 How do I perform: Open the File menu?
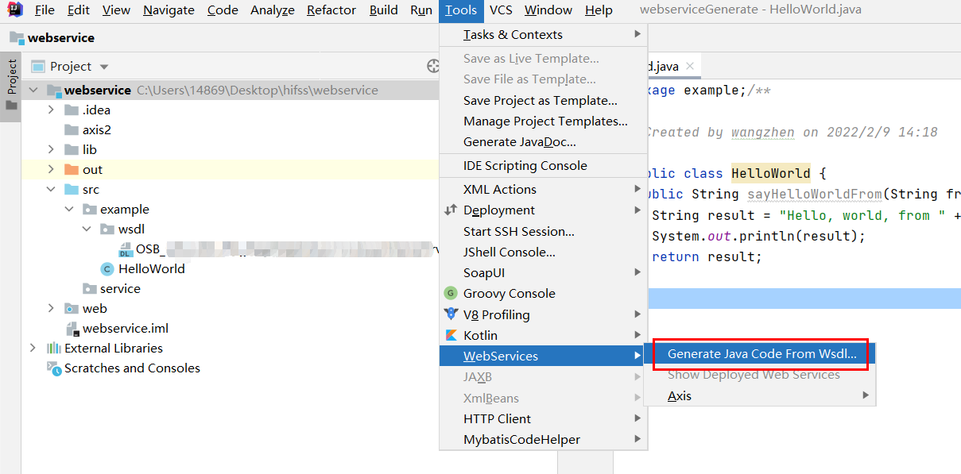coord(45,10)
